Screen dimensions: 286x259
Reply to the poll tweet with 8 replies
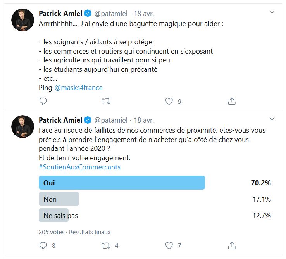(43, 245)
